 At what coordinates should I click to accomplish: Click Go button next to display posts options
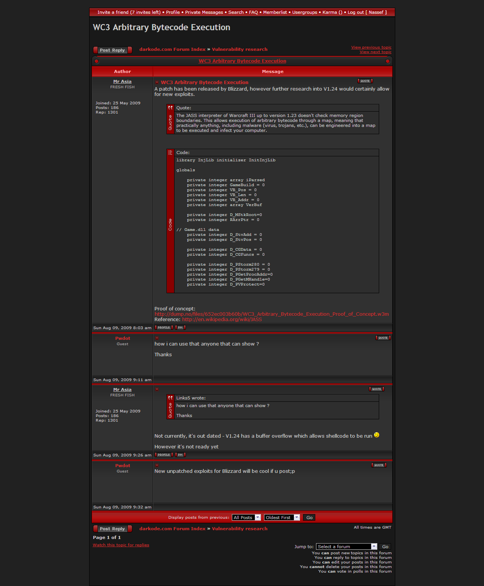point(309,518)
